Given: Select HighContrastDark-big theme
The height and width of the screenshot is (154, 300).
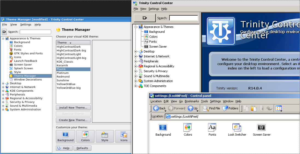Looking at the screenshot, I should [x=73, y=51].
